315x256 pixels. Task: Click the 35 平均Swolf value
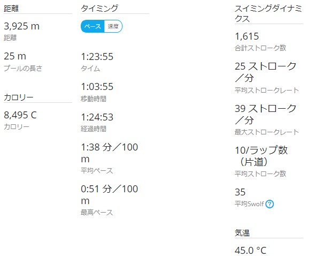240,192
